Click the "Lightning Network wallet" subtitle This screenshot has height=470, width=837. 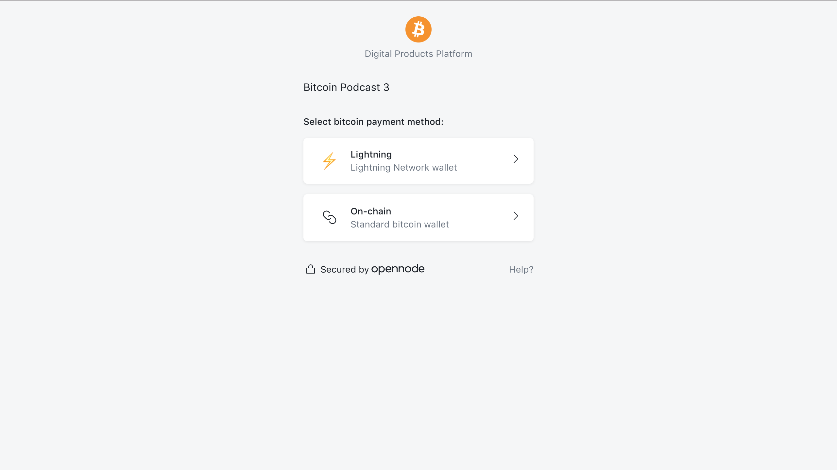point(403,168)
